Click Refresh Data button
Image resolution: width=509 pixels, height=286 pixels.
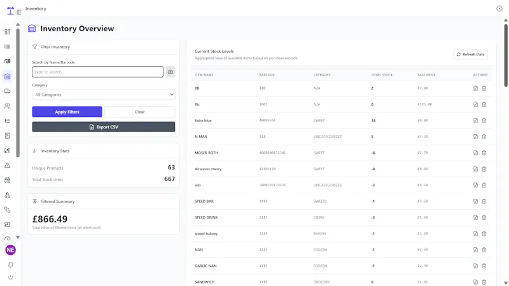click(x=470, y=54)
